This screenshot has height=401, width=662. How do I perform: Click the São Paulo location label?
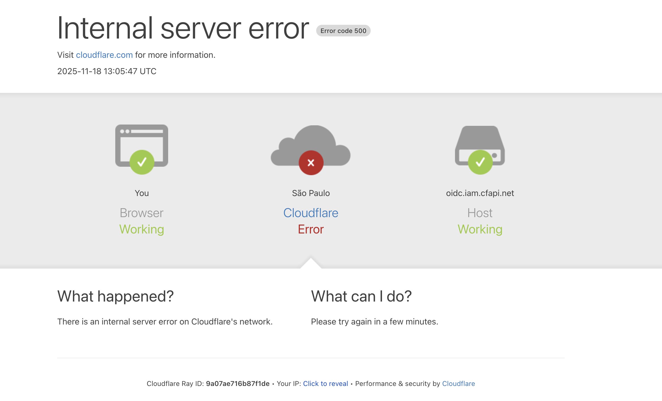click(311, 193)
